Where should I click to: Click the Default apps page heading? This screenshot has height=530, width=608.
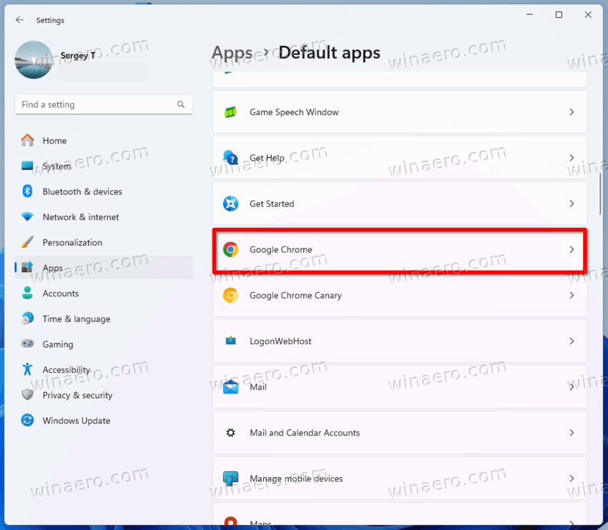coord(329,53)
